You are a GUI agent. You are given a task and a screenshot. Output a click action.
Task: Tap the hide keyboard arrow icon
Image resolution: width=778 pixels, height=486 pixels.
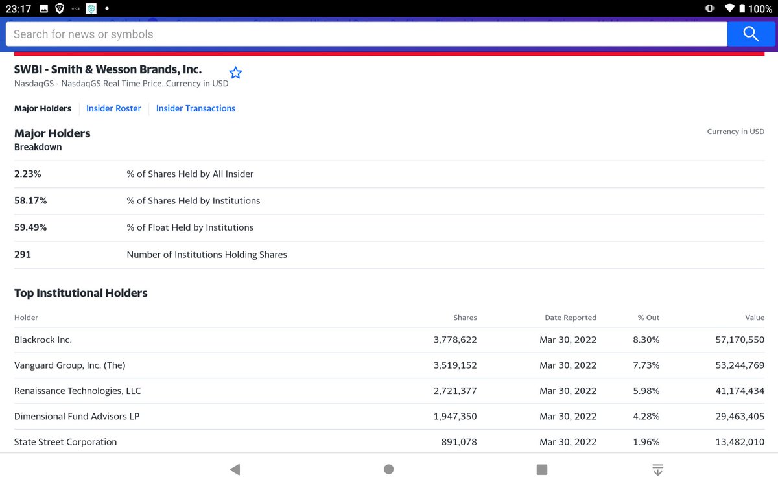658,469
